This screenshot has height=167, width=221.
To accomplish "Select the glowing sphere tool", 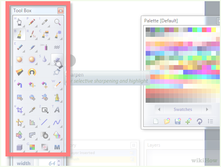I will [32, 60].
